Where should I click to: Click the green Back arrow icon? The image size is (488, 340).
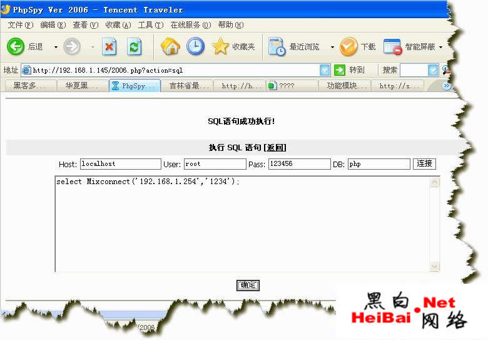coord(16,47)
